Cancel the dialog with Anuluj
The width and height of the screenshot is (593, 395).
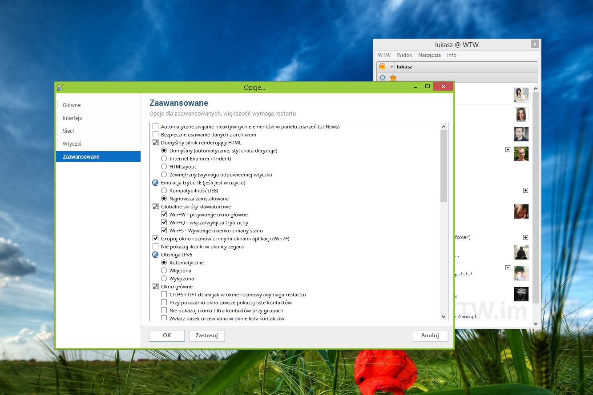[430, 335]
